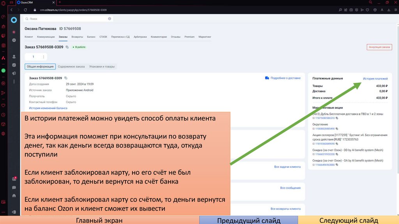
Task: Click the delivery truck icon
Action: (x=267, y=78)
